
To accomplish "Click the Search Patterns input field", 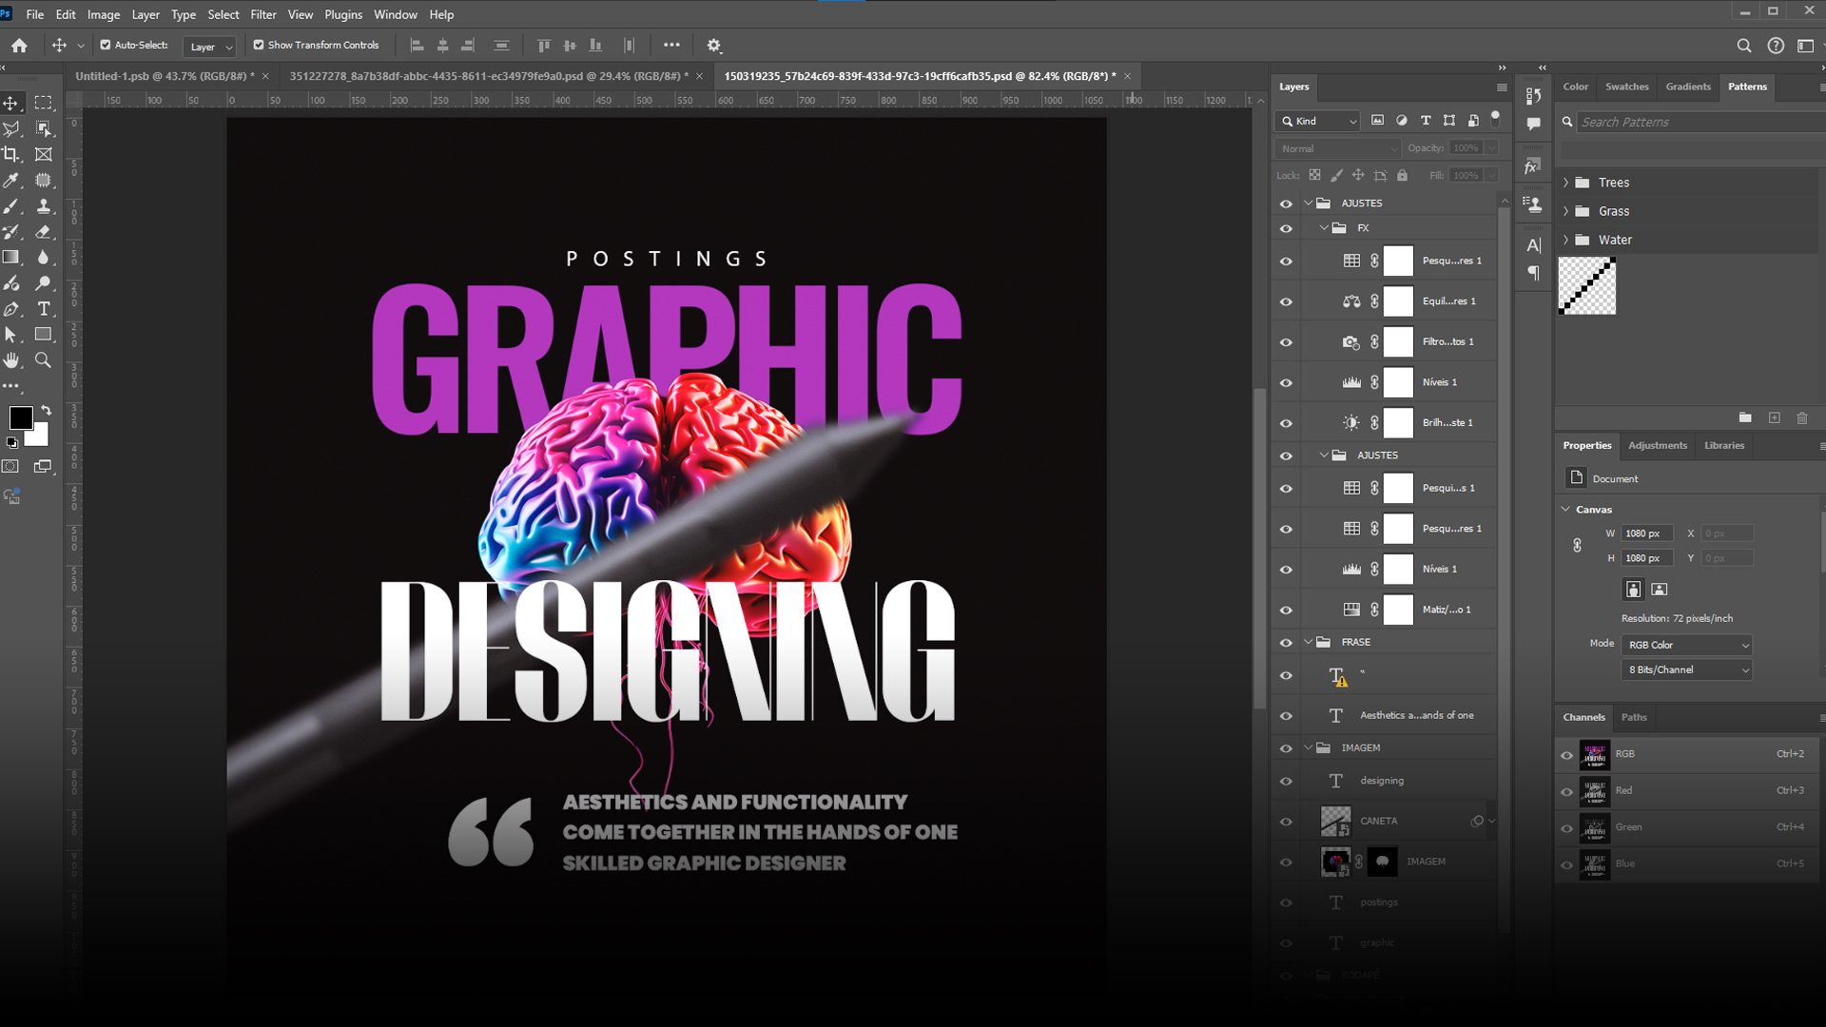I will click(x=1693, y=122).
